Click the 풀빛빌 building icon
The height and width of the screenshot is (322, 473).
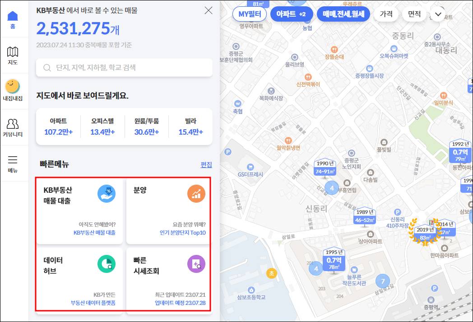click(x=384, y=142)
